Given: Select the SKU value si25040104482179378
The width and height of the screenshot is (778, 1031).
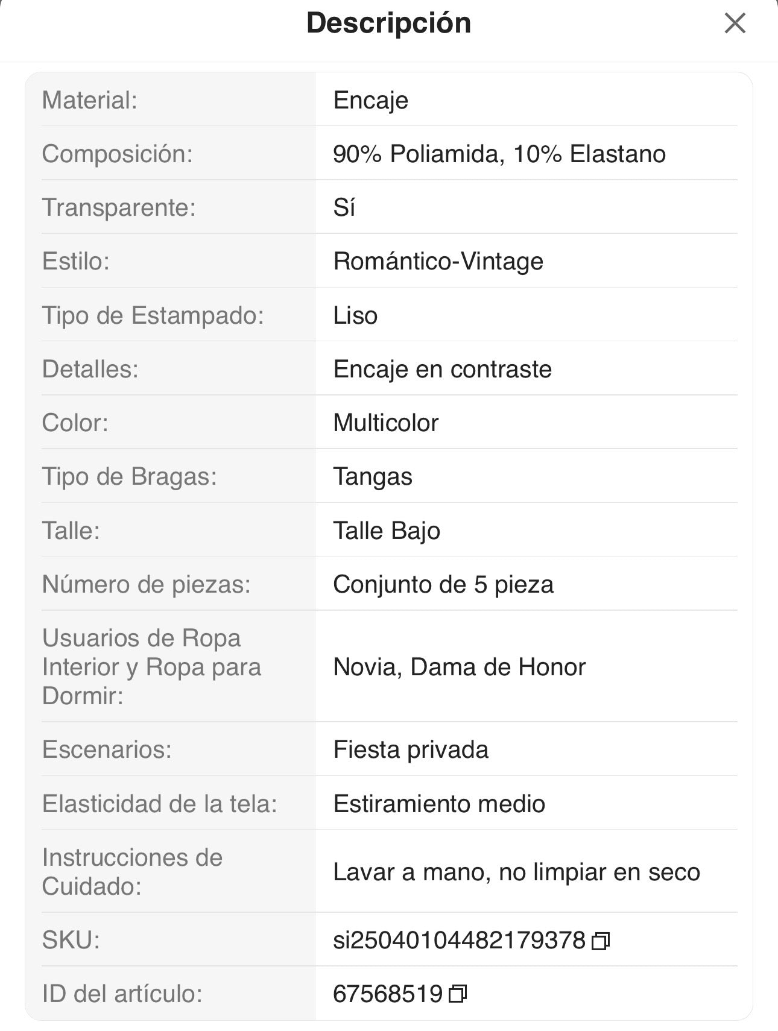Looking at the screenshot, I should pos(459,940).
